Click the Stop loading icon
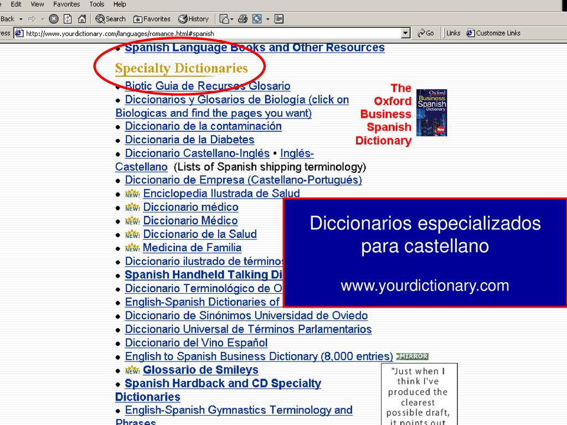 pos(54,19)
